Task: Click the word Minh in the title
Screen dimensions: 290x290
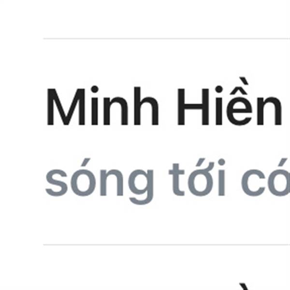Action: click(102, 106)
